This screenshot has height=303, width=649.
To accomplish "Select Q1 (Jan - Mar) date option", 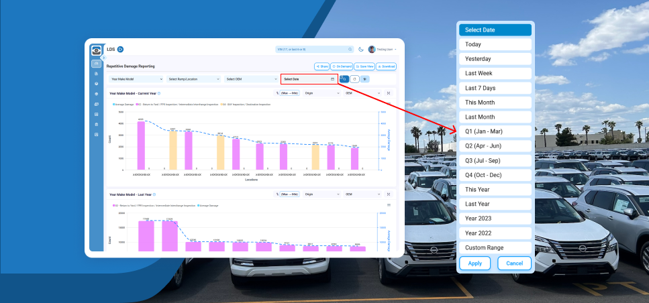I will point(495,131).
